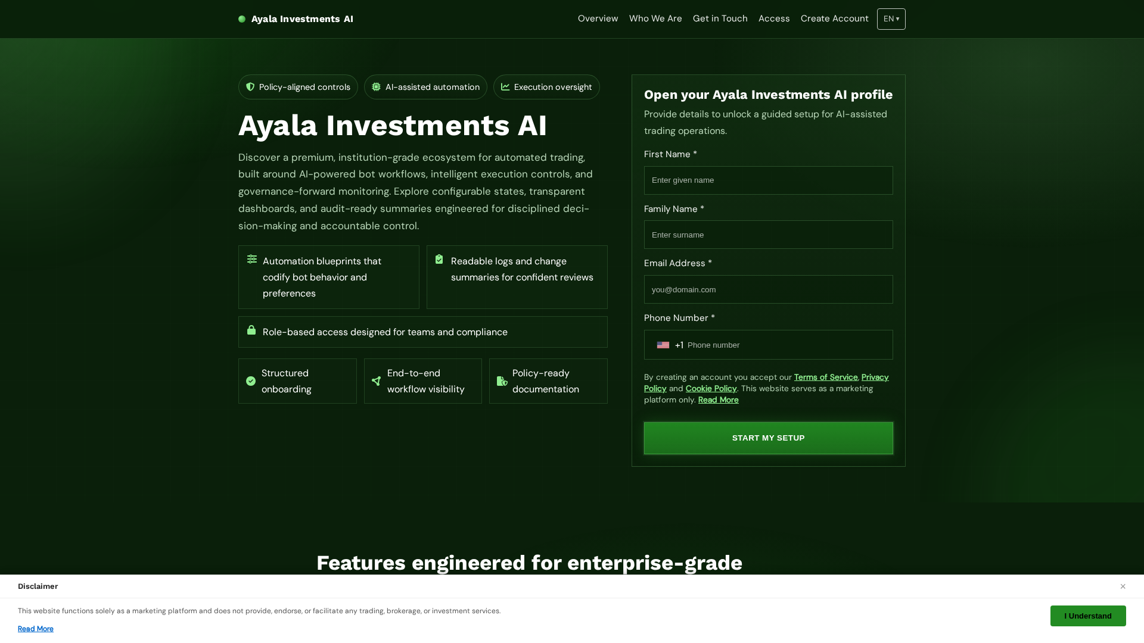Select the Policy-aligned controls pill
Image resolution: width=1144 pixels, height=643 pixels.
coord(298,87)
